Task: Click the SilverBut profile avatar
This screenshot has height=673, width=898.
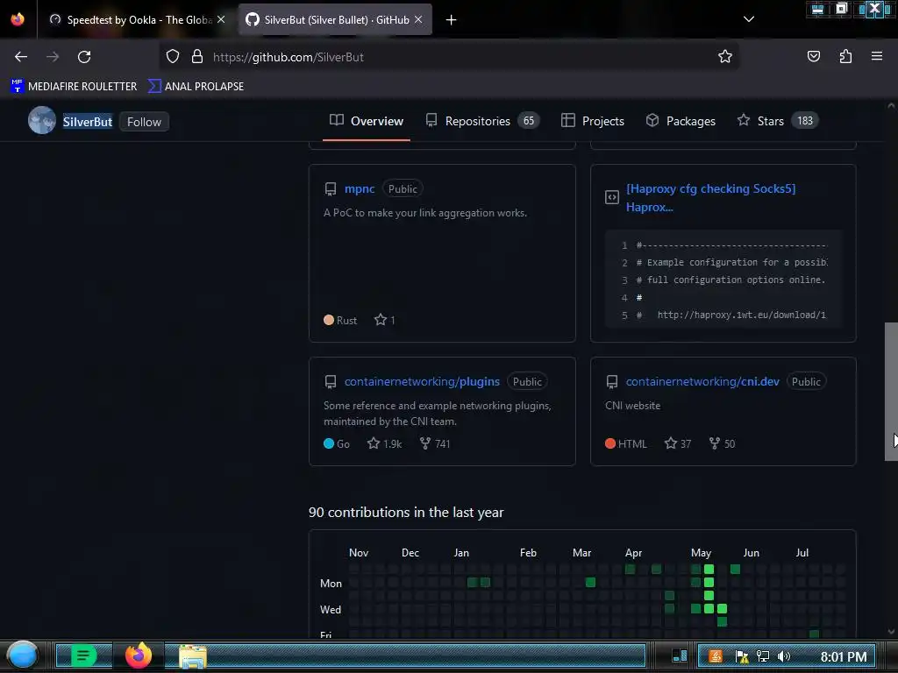Action: tap(42, 120)
